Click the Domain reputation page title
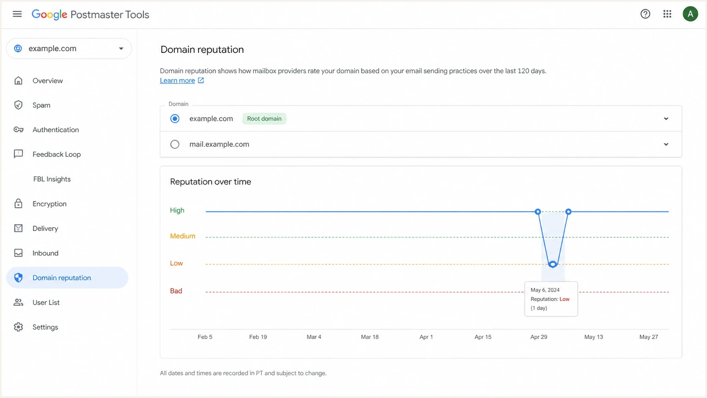 (x=202, y=49)
